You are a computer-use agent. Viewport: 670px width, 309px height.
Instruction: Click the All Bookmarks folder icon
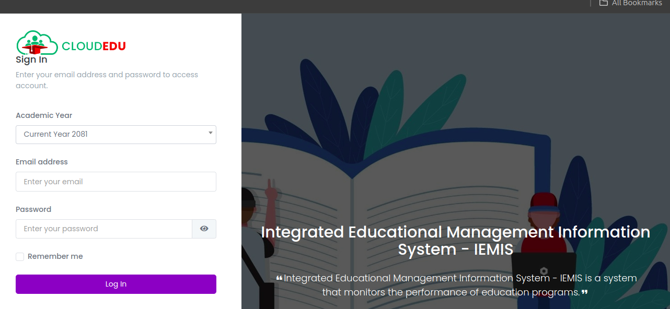603,3
